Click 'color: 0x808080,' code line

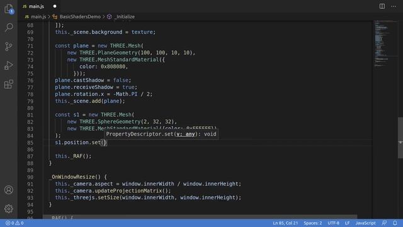tap(103, 67)
